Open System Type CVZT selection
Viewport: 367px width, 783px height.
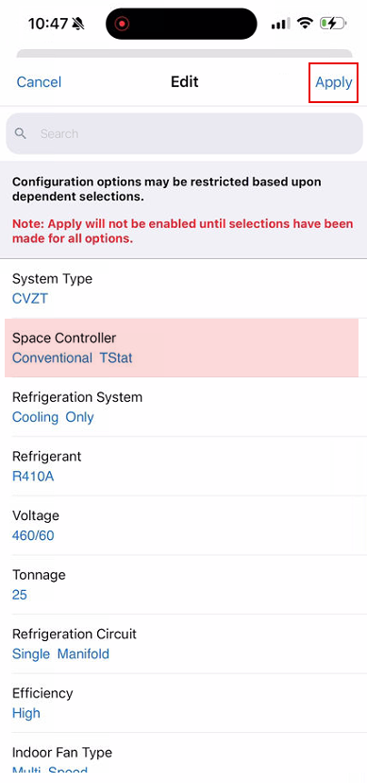(183, 288)
